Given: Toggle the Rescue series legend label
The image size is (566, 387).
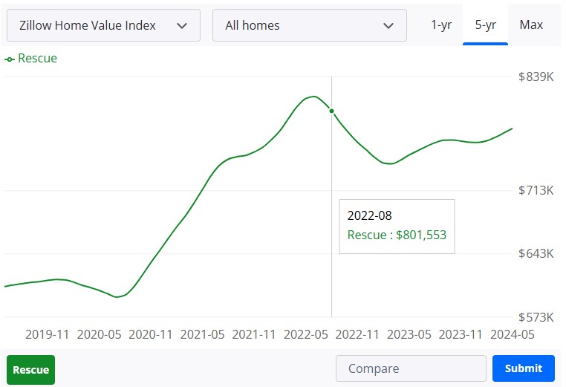Looking at the screenshot, I should pos(37,59).
